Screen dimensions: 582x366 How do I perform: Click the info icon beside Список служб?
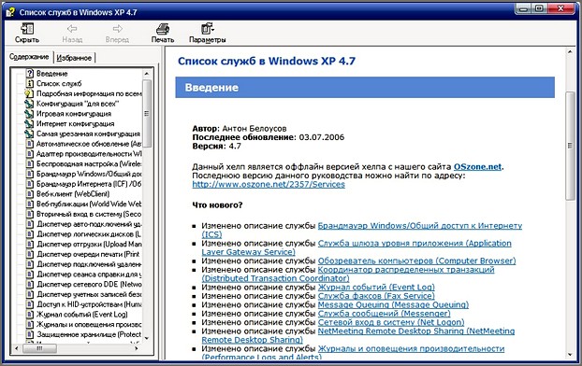30,83
